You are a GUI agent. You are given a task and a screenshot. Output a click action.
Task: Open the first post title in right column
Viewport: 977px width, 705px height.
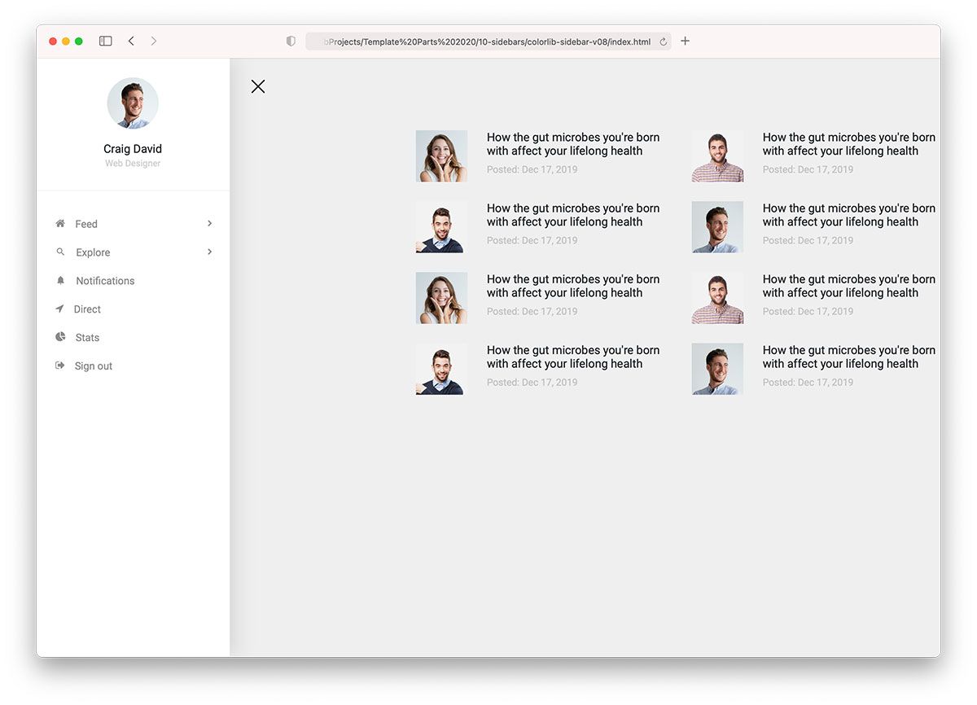tap(849, 144)
